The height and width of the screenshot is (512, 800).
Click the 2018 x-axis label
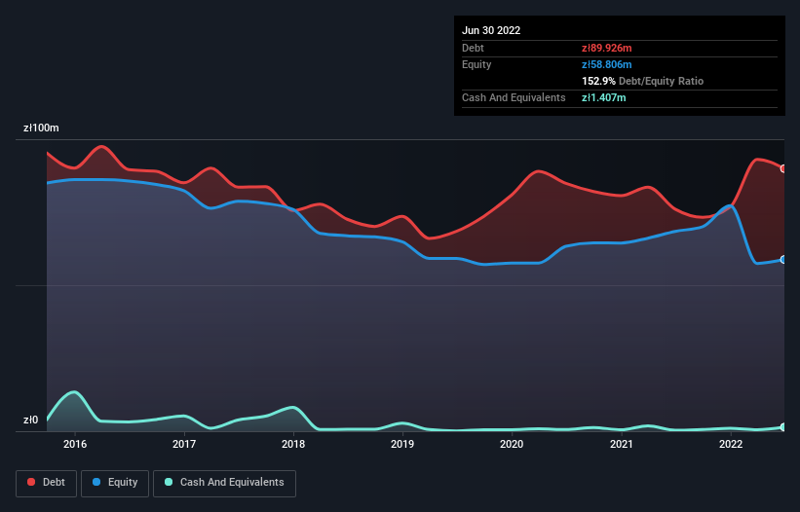[x=293, y=444]
